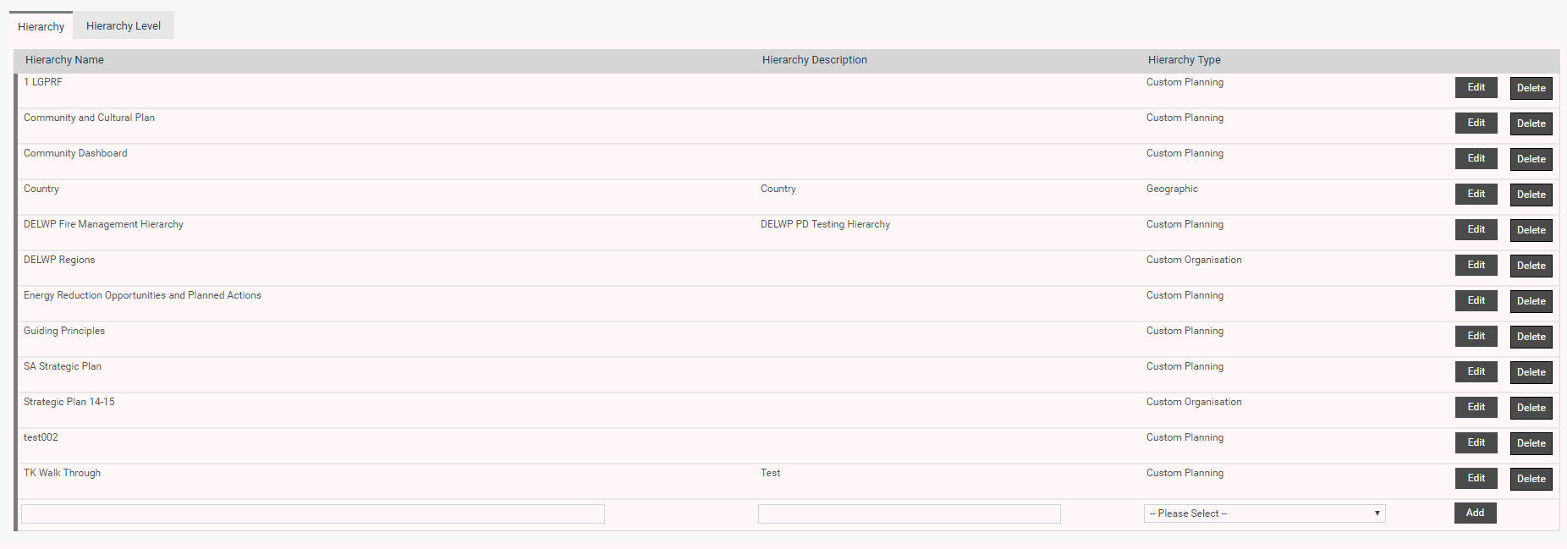Screen dimensions: 1567x549
Task: Select 1 LGPRF 'Custom Planning' type cell
Action: (1185, 82)
